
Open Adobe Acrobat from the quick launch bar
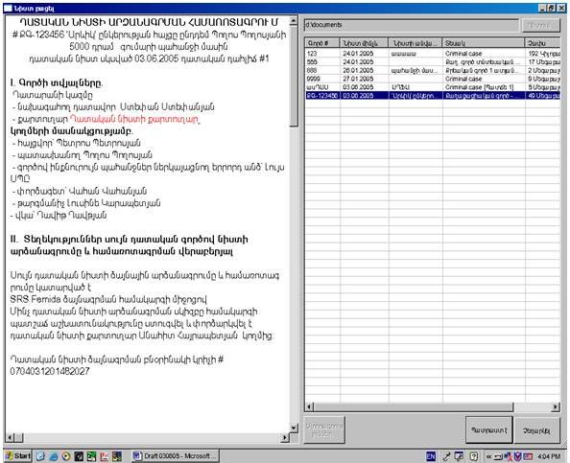click(x=105, y=456)
